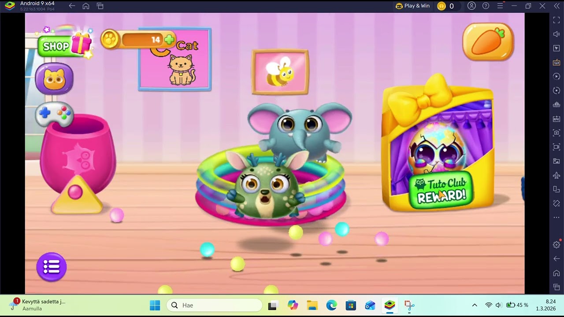Click BlueStacks install APK sidebar icon
This screenshot has width=564, height=317.
pyautogui.click(x=557, y=118)
